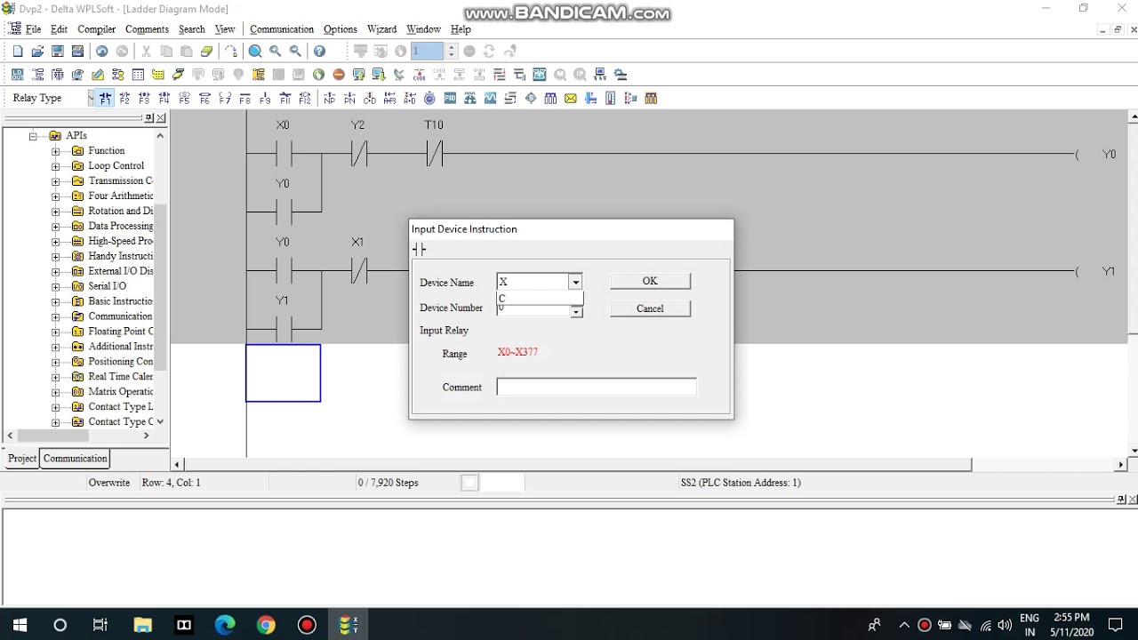This screenshot has width=1138, height=640.
Task: Open File Explorer from taskbar
Action: click(x=142, y=625)
